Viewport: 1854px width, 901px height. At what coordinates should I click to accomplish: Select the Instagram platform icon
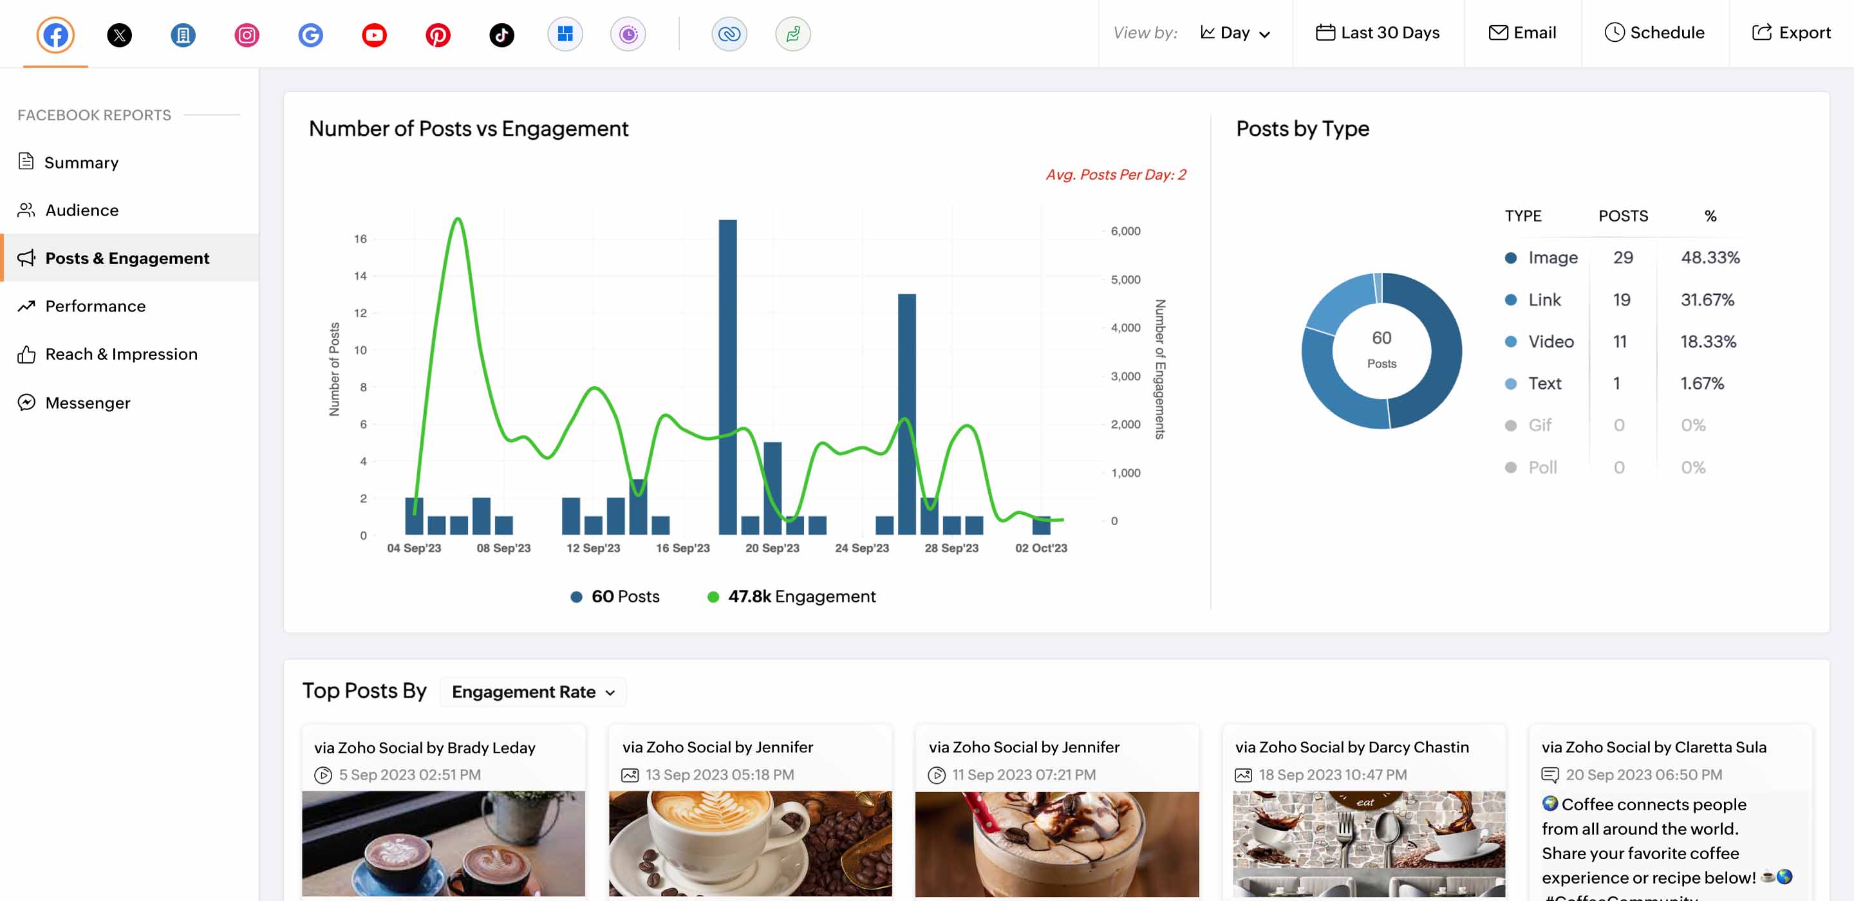click(247, 33)
